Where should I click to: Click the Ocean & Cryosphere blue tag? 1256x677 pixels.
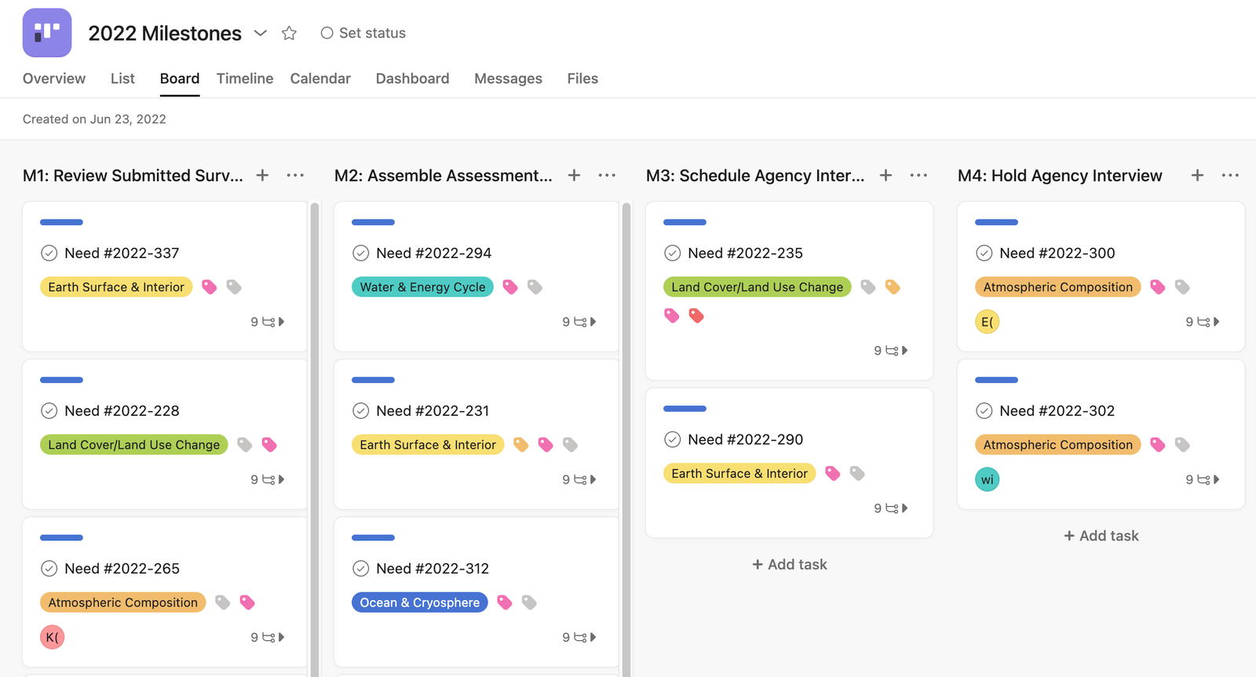click(419, 602)
